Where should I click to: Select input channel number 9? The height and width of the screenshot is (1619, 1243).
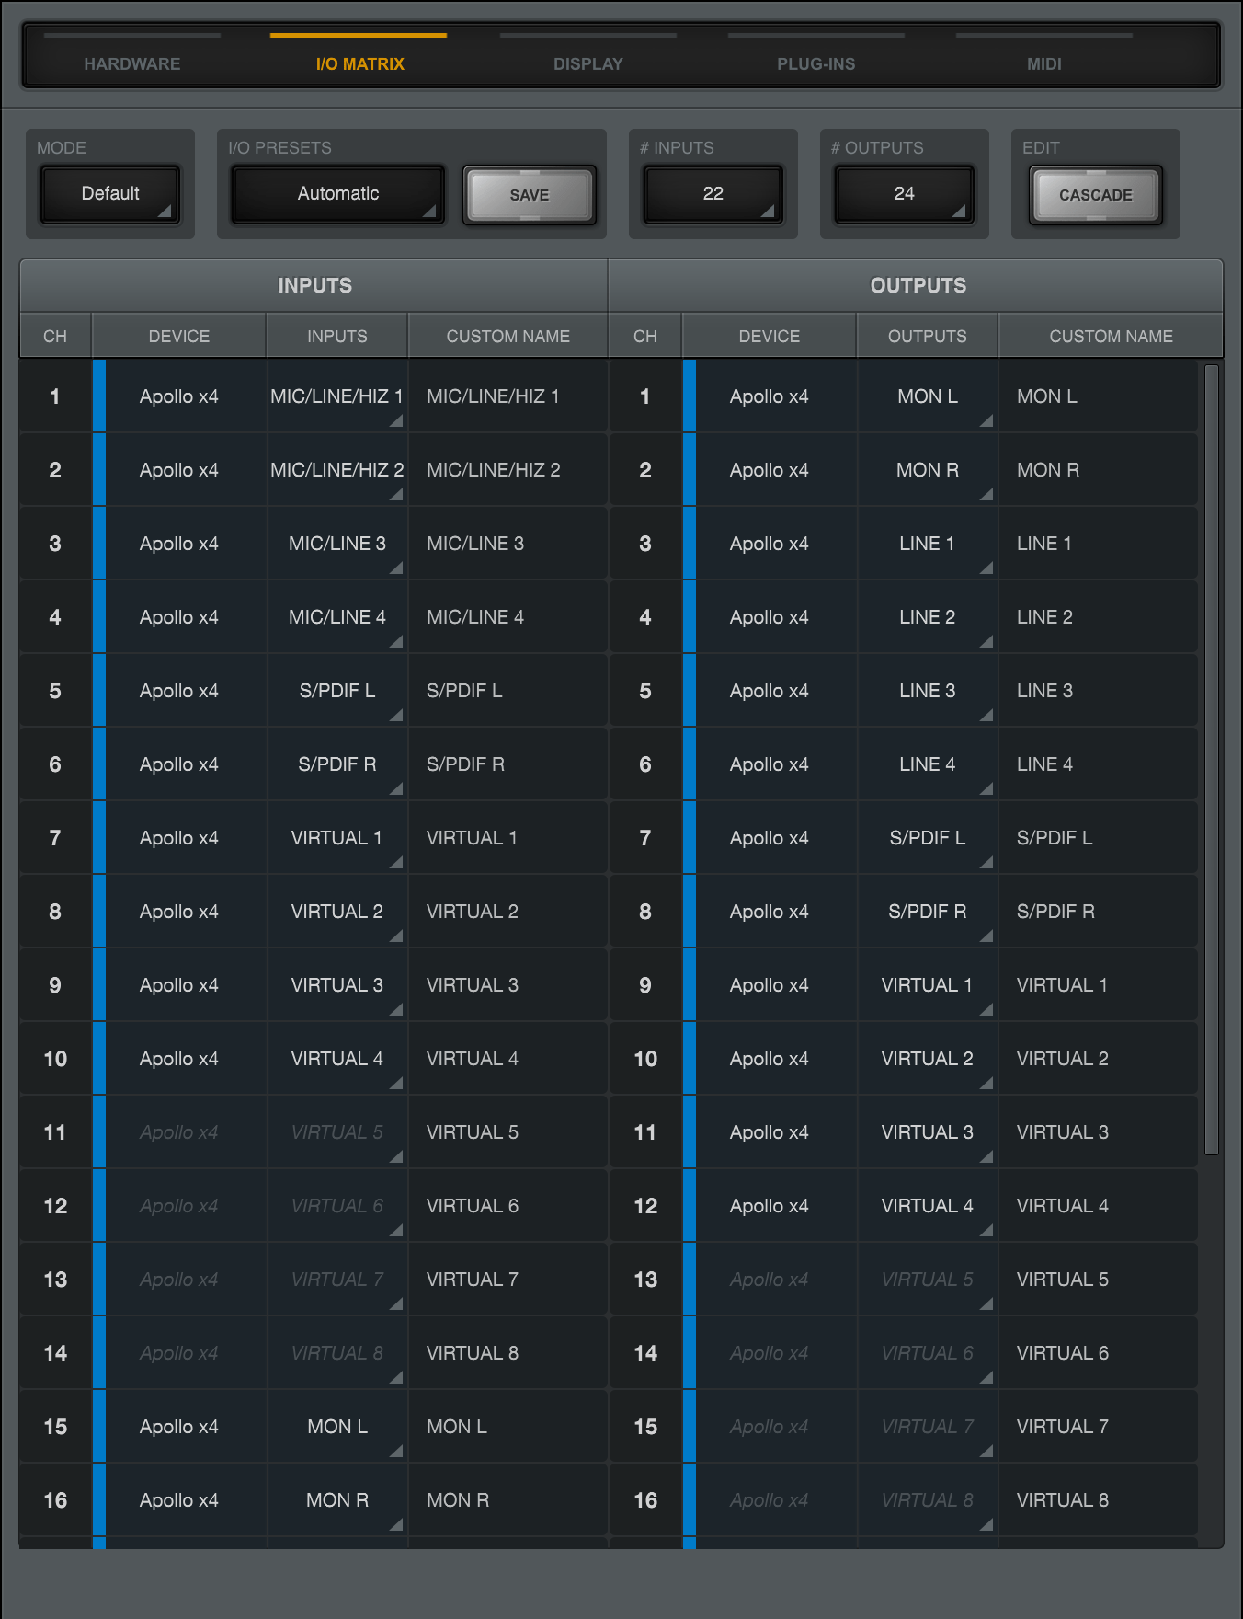(55, 985)
